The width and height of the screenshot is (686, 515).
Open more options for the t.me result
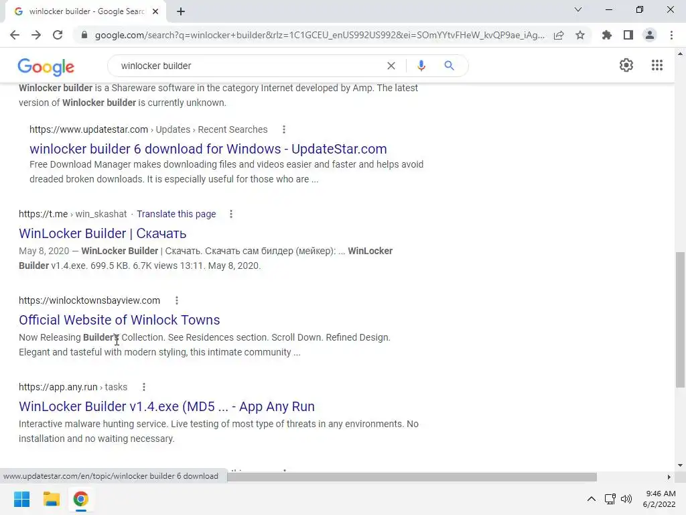point(231,214)
